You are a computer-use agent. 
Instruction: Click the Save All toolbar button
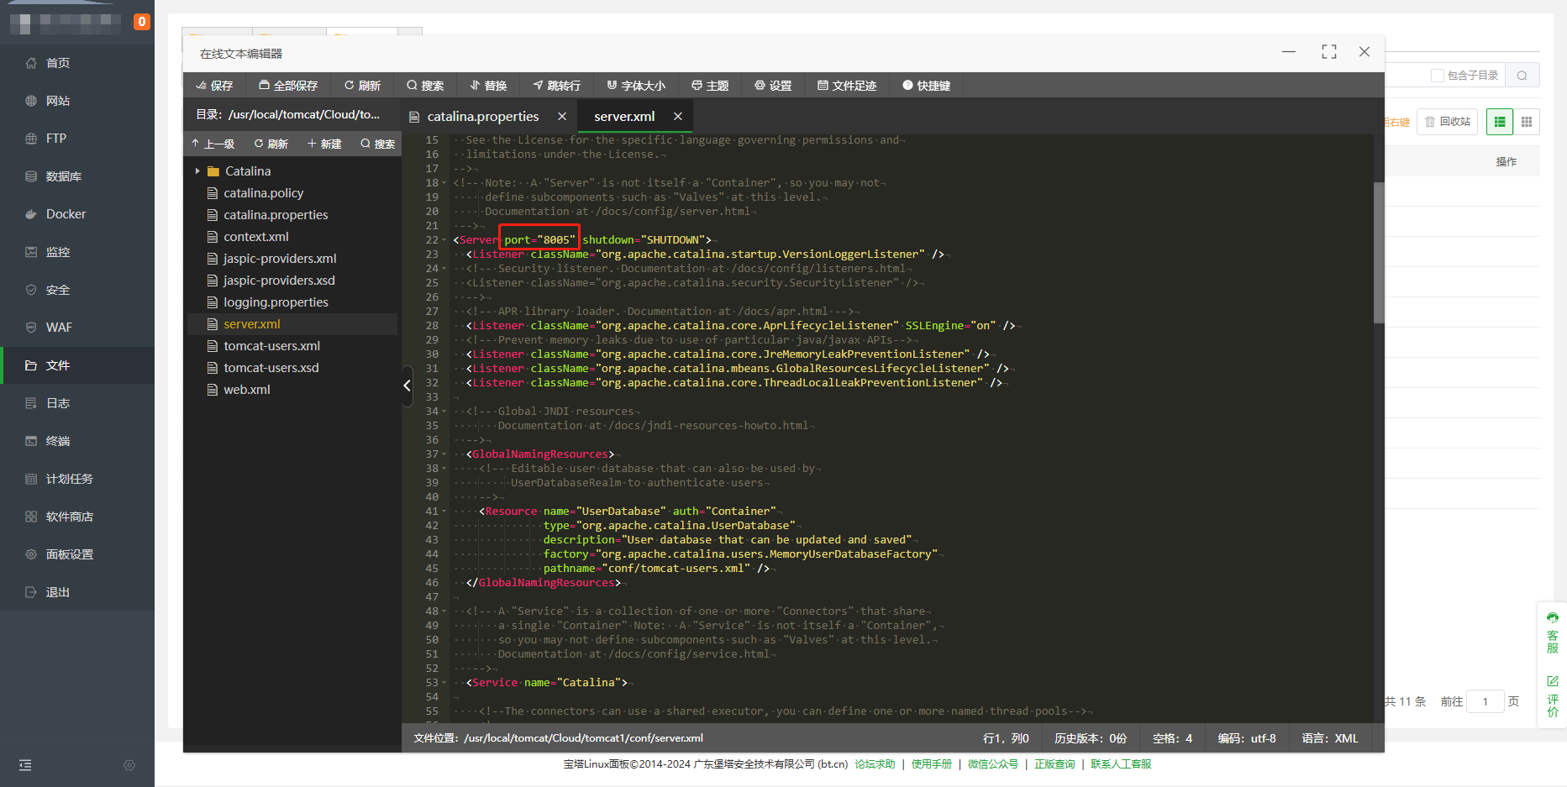(x=287, y=86)
